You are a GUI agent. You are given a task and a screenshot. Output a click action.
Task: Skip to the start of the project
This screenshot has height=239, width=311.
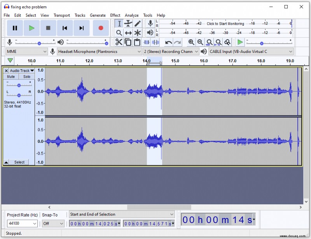65,28
